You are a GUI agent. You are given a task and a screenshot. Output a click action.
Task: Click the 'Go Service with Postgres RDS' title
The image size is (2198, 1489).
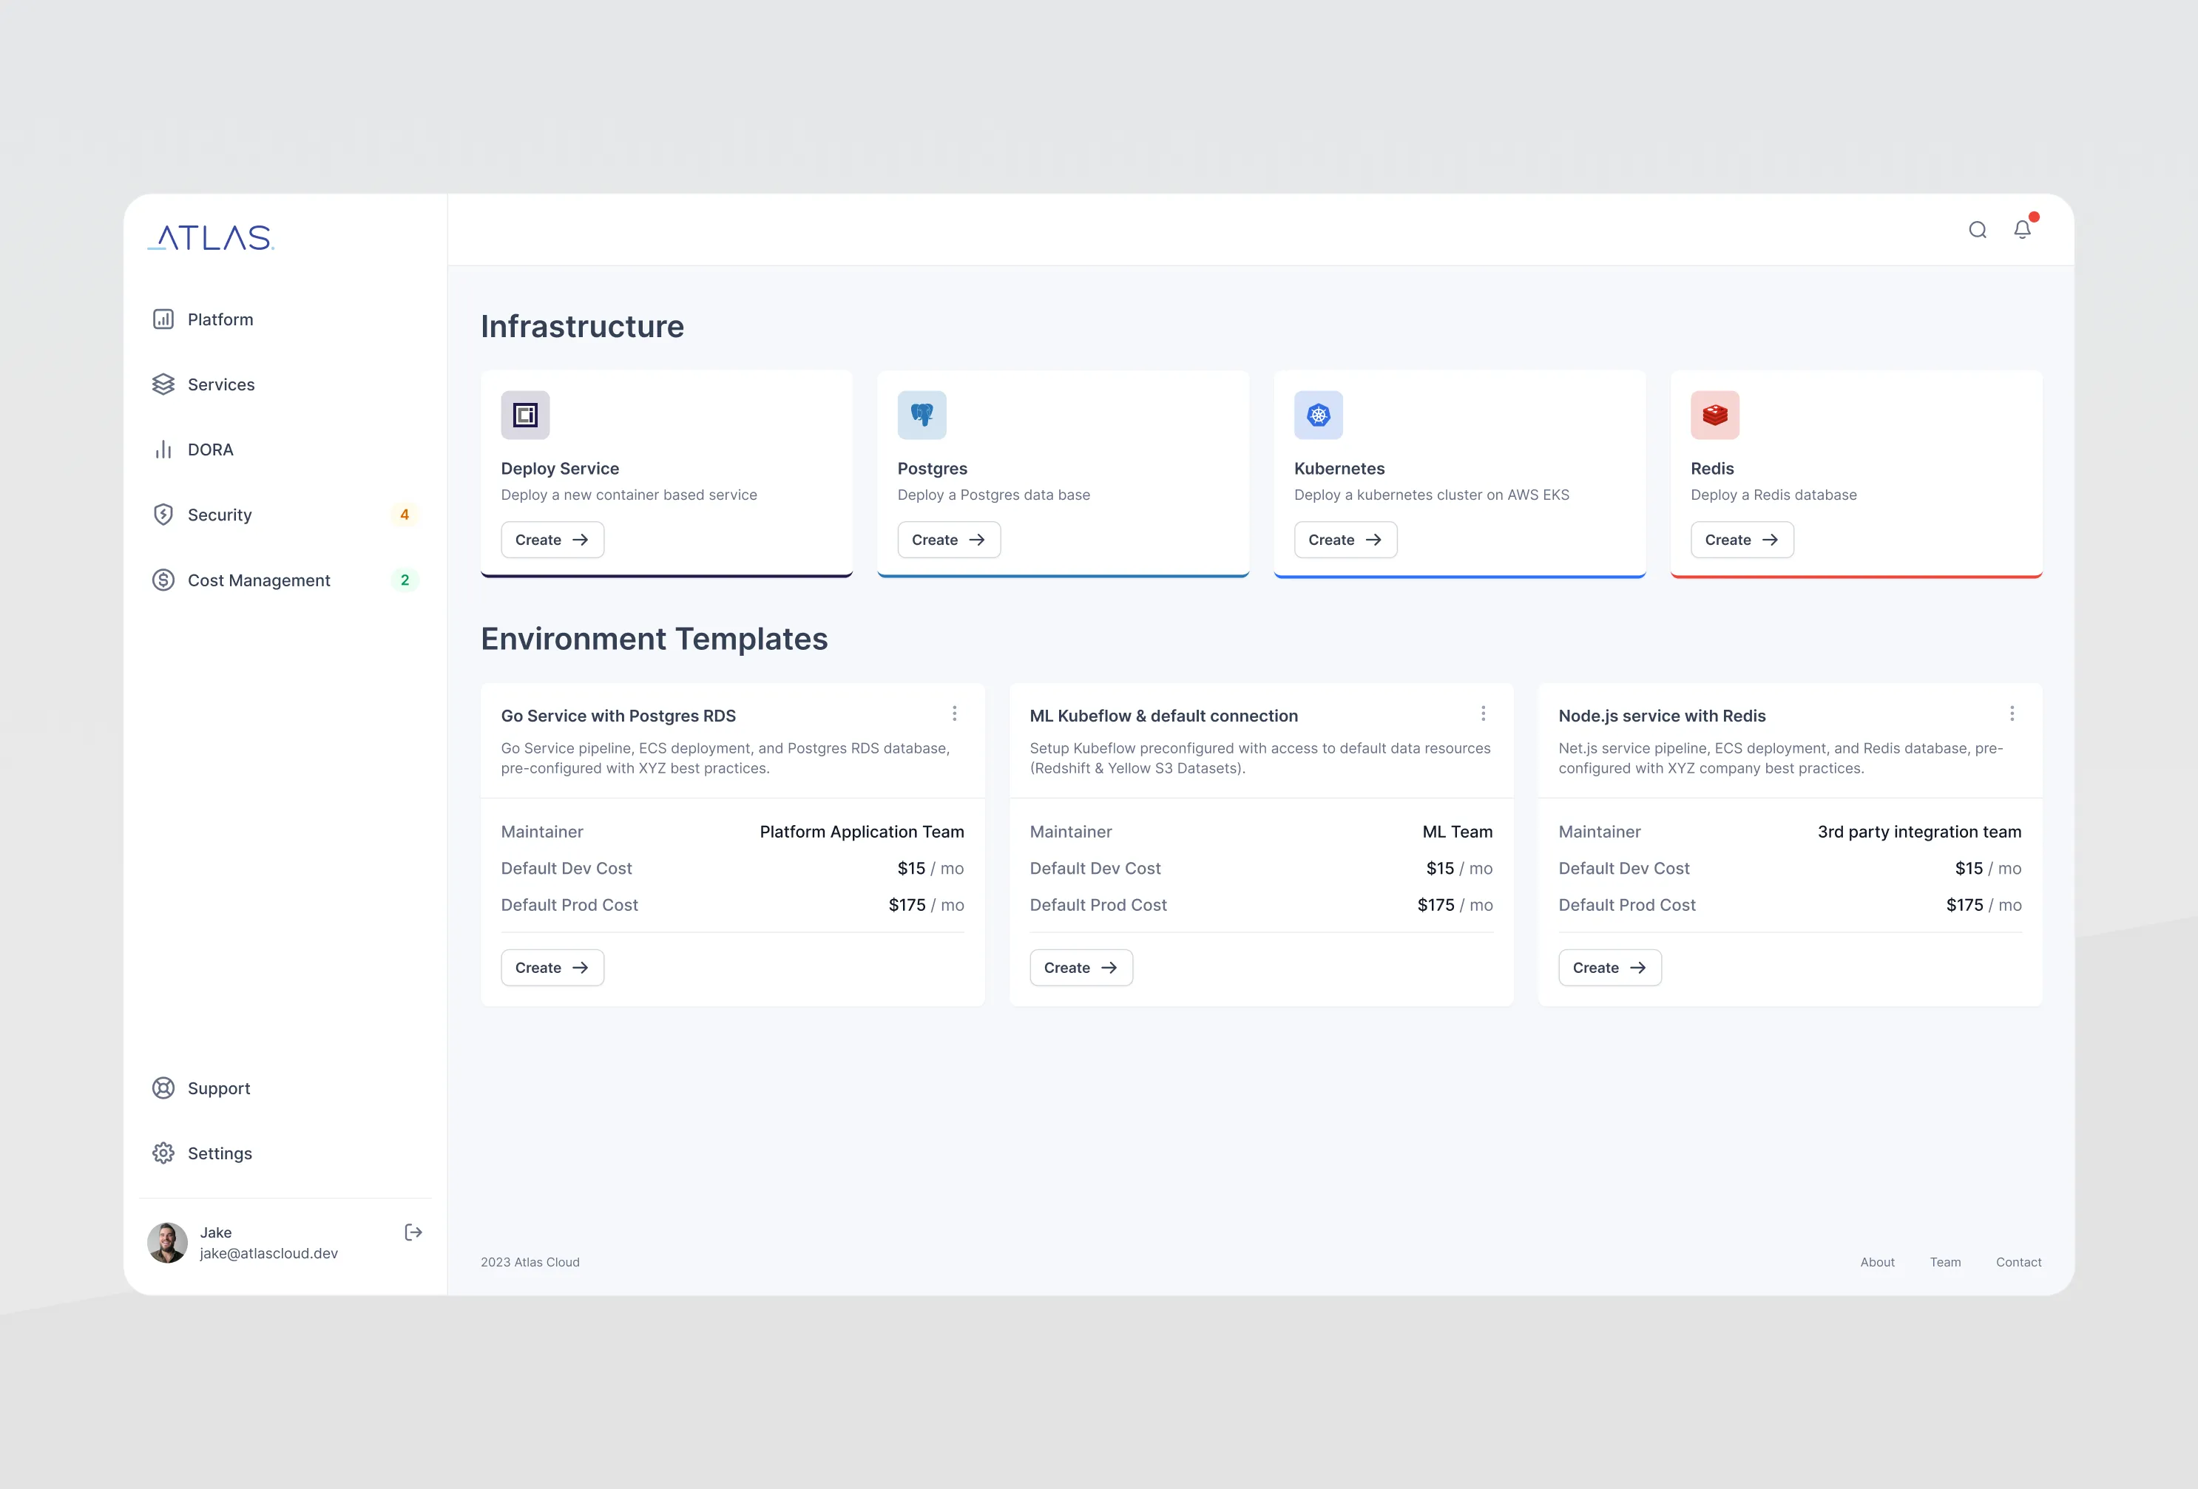pos(618,716)
